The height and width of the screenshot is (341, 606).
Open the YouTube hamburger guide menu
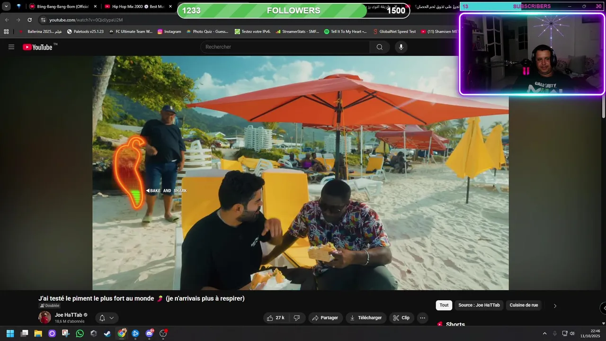point(11,47)
